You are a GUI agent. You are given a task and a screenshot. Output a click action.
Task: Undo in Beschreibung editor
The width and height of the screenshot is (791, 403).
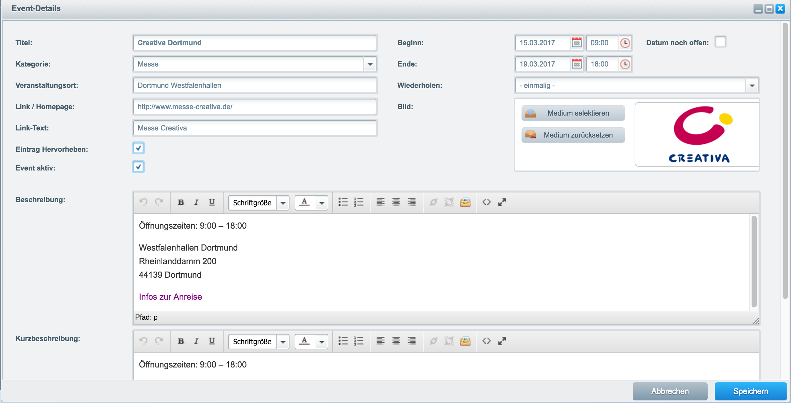click(143, 202)
